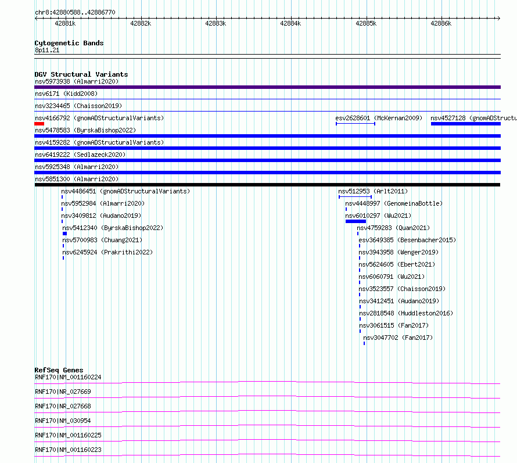Image resolution: width=517 pixels, height=463 pixels.
Task: Click the blue bar under nsv6010297
Action: (x=356, y=221)
